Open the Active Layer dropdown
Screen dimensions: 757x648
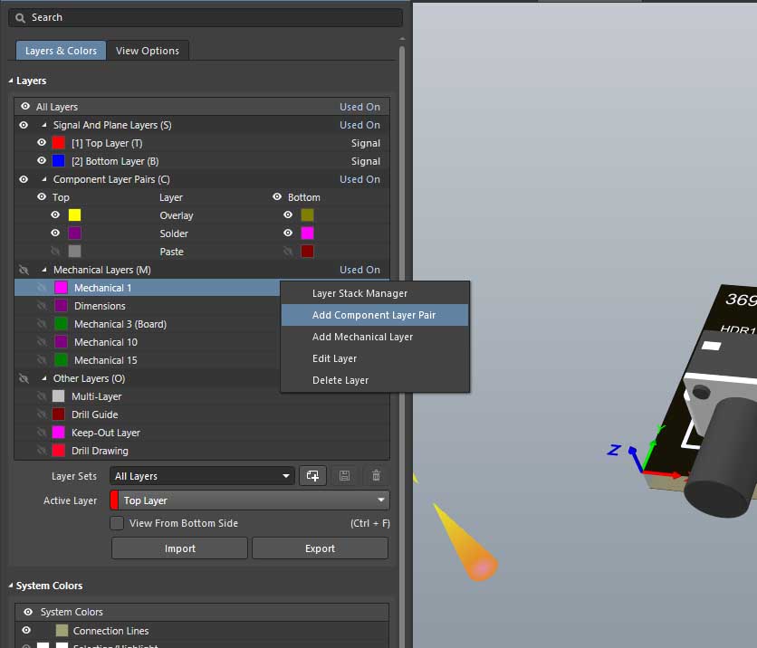(x=250, y=500)
